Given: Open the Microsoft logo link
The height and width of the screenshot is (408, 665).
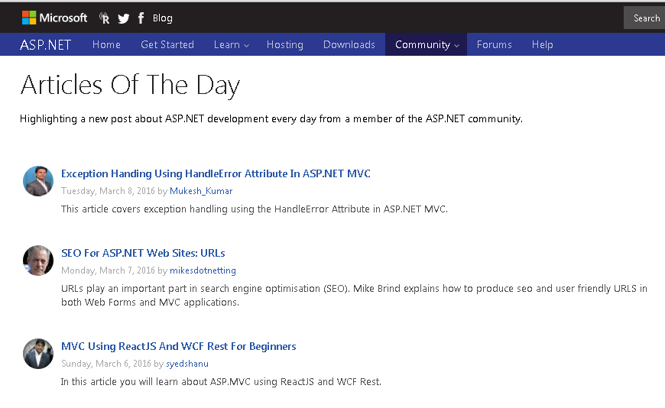Looking at the screenshot, I should tap(54, 18).
